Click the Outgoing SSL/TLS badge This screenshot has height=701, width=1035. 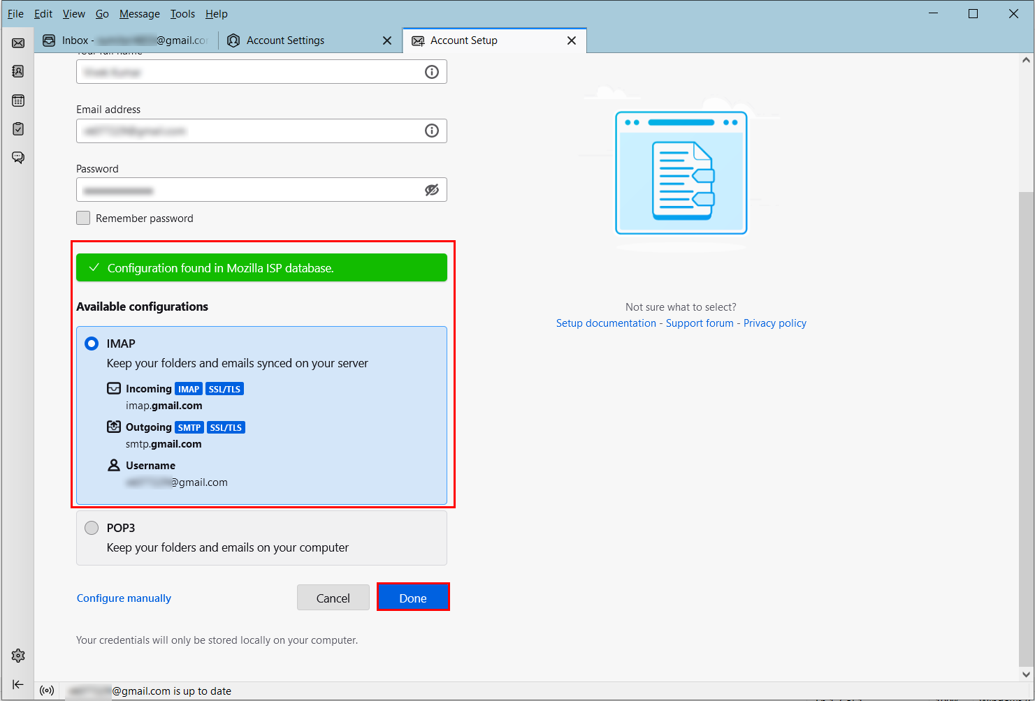pos(226,427)
